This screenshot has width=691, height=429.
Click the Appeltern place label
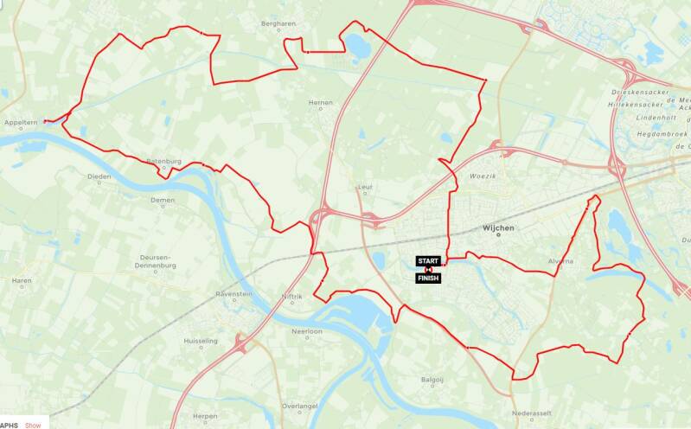[21, 123]
